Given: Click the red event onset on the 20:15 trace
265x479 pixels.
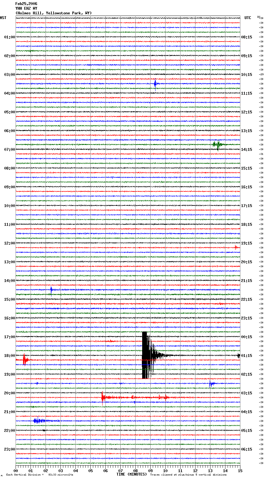Looking at the screenshot, I should pos(103,397).
